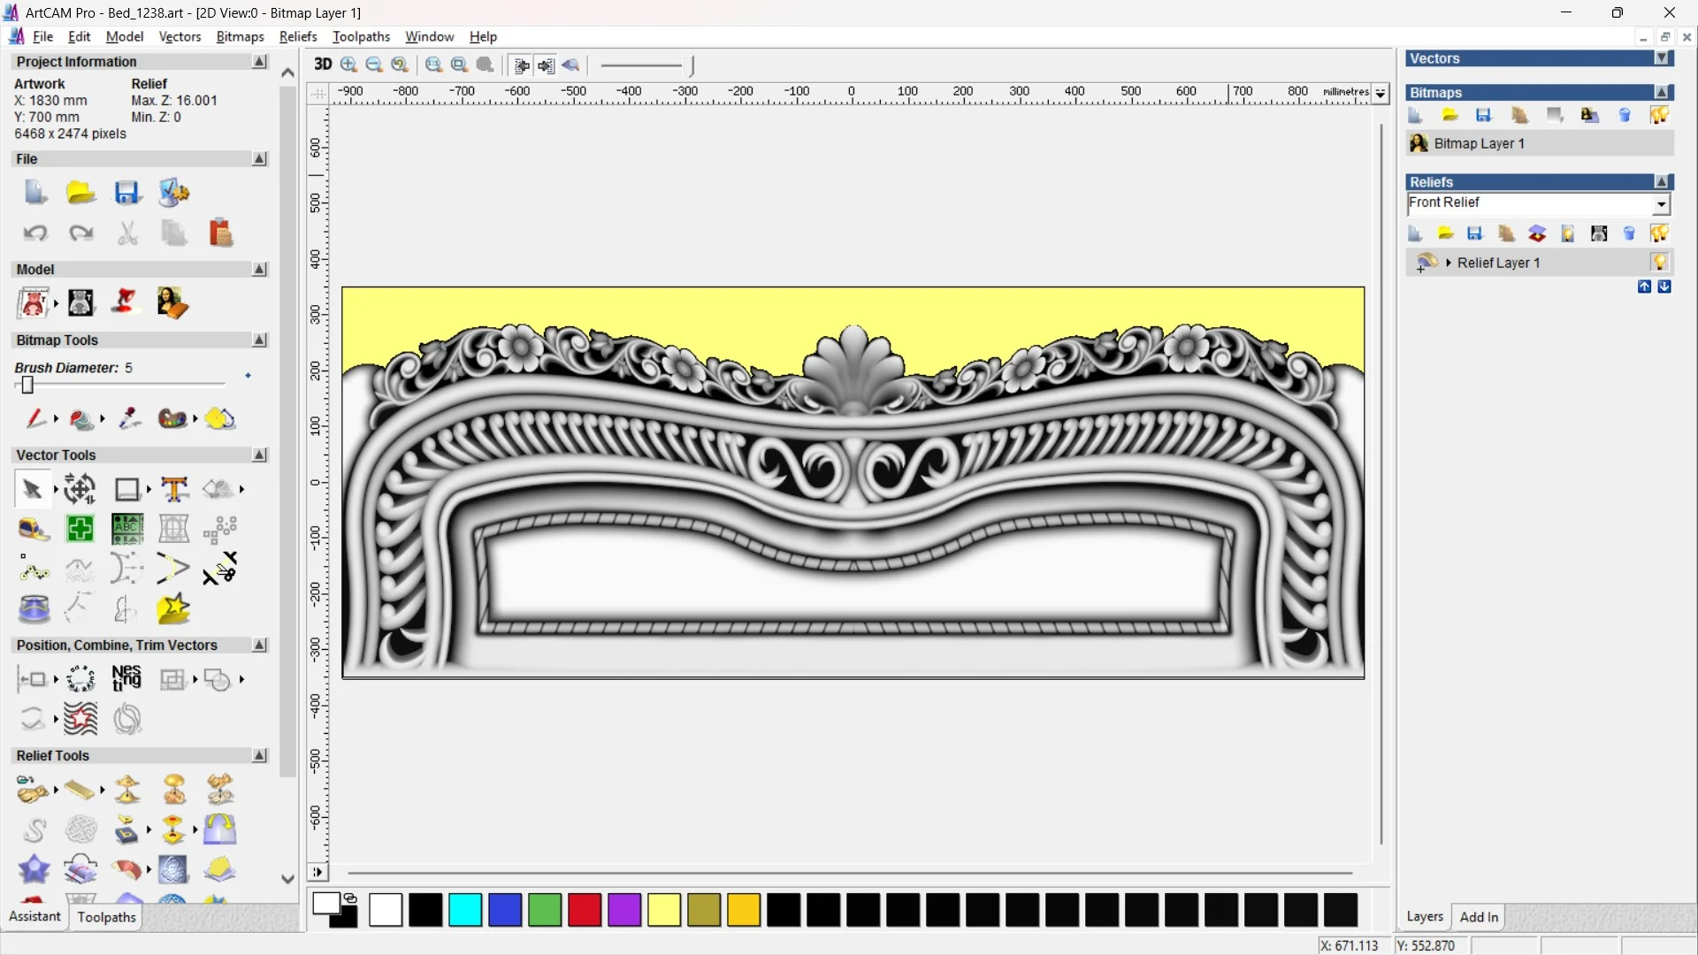The image size is (1698, 955).
Task: Select Bitmap Layer 1 in list
Action: click(x=1479, y=143)
